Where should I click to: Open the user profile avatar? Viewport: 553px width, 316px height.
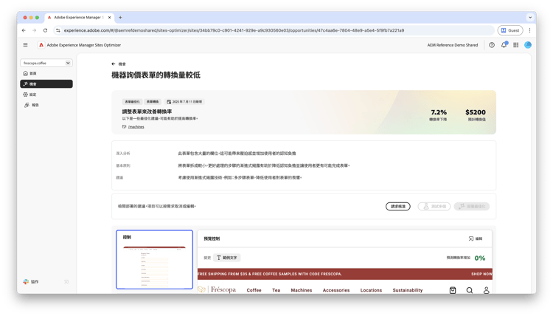pos(528,45)
